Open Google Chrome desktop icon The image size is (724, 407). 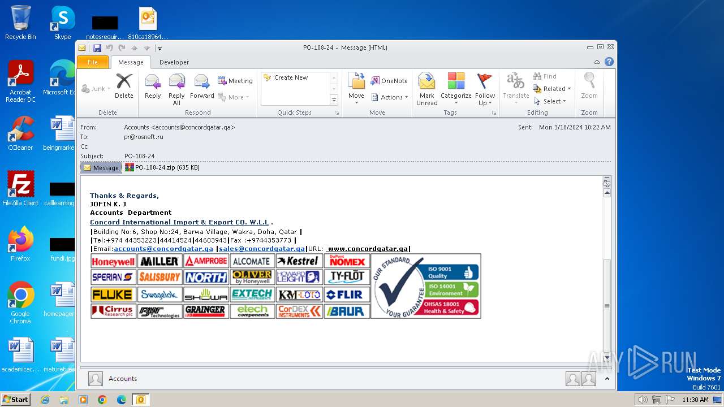pyautogui.click(x=20, y=303)
